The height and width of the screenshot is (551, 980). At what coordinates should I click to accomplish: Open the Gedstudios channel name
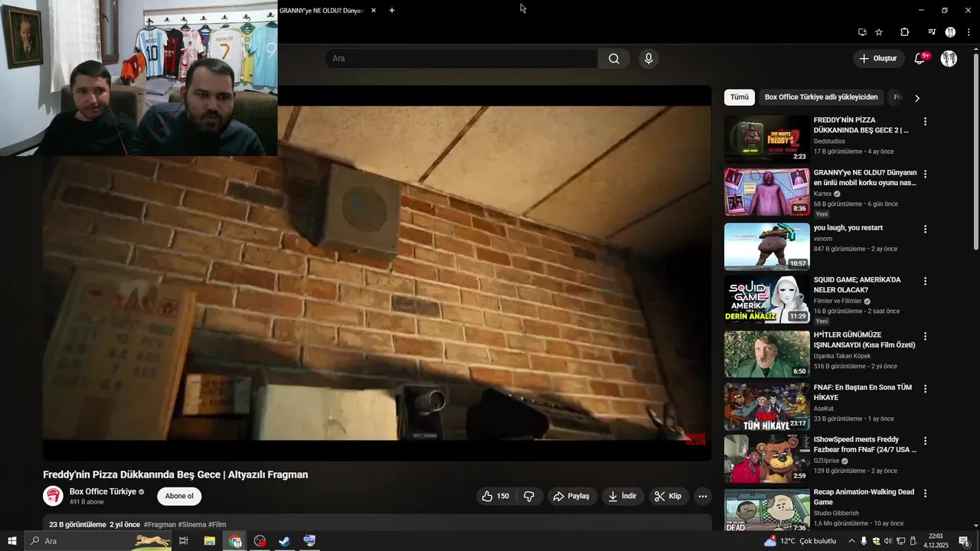[829, 141]
